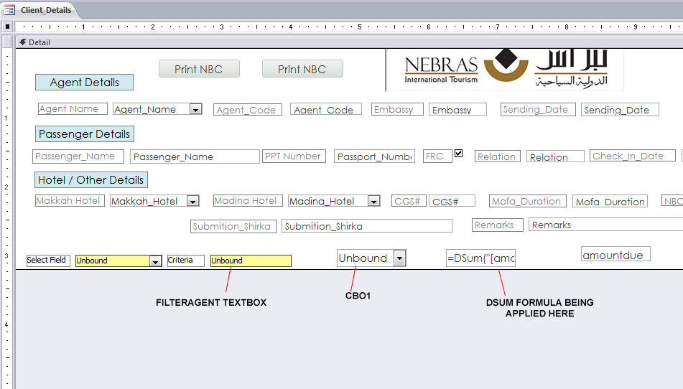This screenshot has height=389, width=683.
Task: Select the Embassy label
Action: pyautogui.click(x=397, y=109)
